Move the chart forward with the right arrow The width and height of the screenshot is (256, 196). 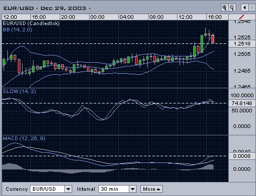click(x=252, y=8)
